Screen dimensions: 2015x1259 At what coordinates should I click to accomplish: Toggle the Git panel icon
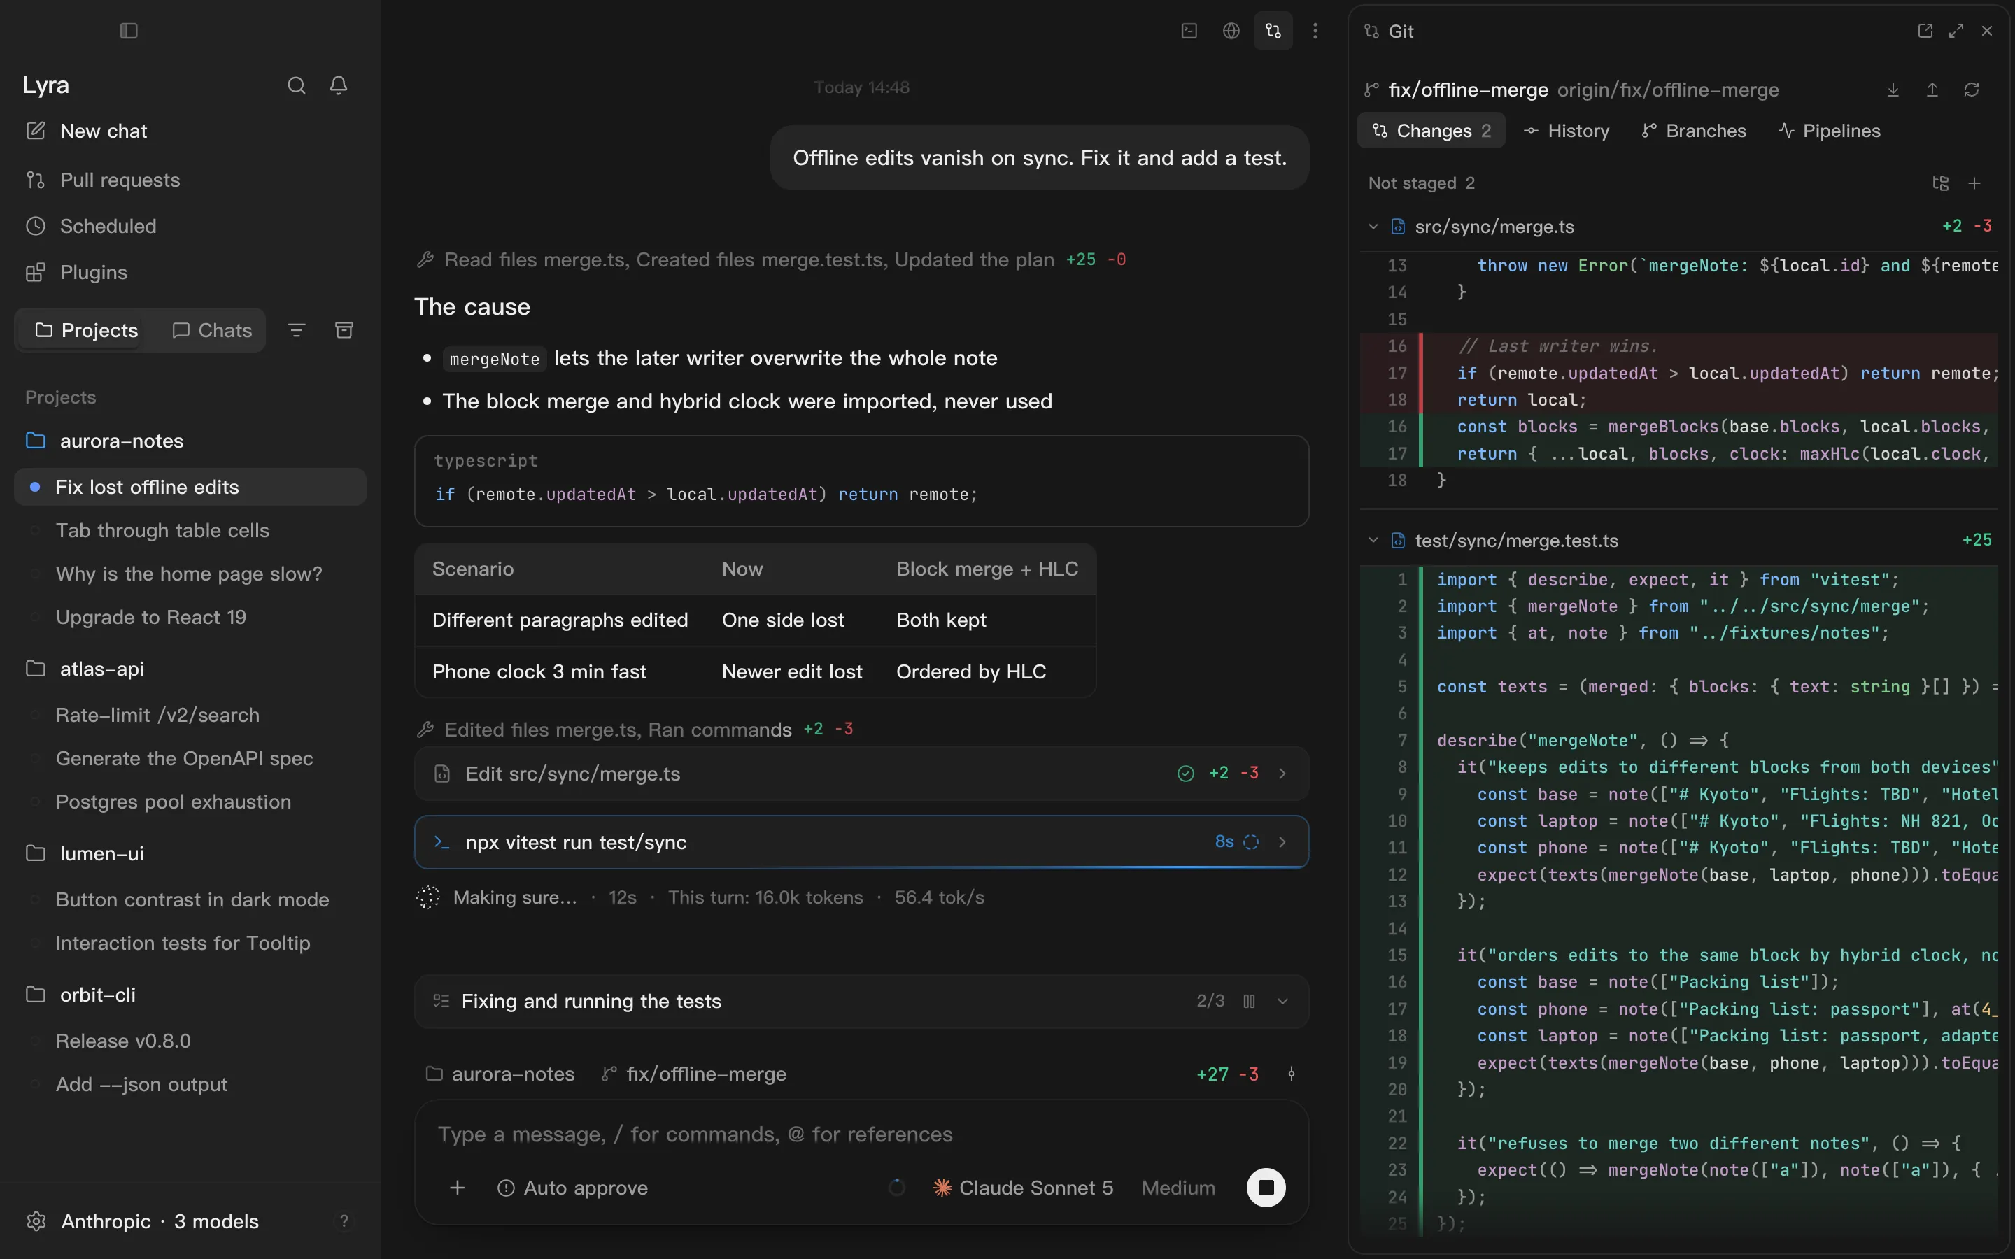coord(1273,31)
